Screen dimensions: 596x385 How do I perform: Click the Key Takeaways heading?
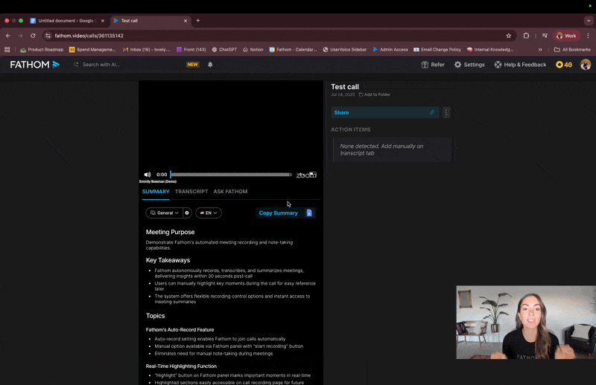click(168, 260)
